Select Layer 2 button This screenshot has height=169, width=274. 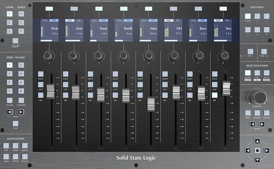point(10,23)
